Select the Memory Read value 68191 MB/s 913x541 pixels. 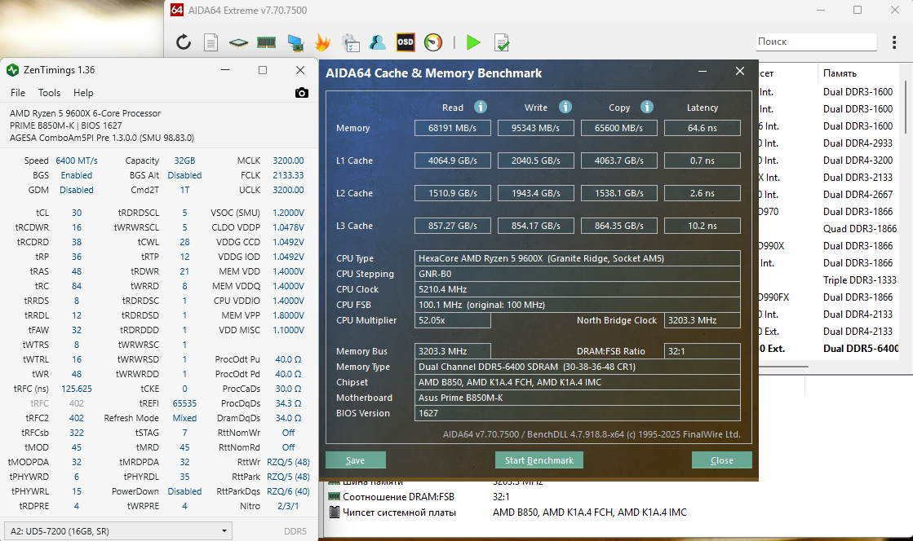pos(453,128)
